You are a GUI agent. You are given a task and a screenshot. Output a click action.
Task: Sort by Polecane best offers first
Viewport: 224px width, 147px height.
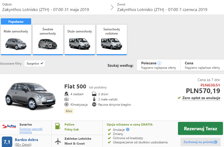[x=159, y=65]
